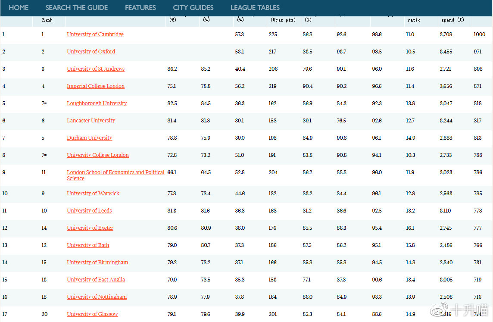Open Loughborough University's profile link
This screenshot has height=322, width=493.
click(97, 103)
